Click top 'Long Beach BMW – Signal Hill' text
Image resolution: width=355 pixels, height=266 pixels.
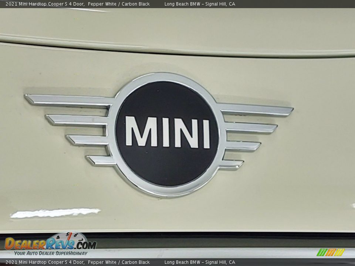[200, 4]
